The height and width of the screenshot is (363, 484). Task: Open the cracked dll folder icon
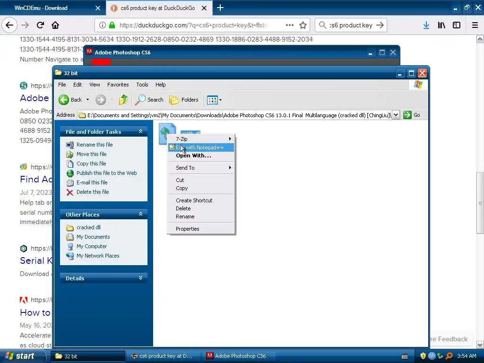(x=70, y=228)
